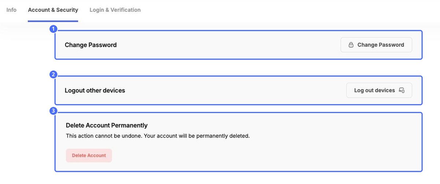Screen dimensions: 440x184
Task: Click the 'This action cannot be undone' text
Action: pos(104,136)
